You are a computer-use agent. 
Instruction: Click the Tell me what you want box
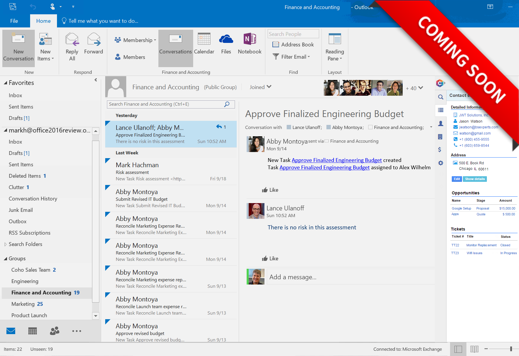[x=100, y=21]
